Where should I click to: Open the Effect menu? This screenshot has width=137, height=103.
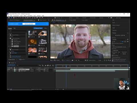pyautogui.click(x=25, y=16)
